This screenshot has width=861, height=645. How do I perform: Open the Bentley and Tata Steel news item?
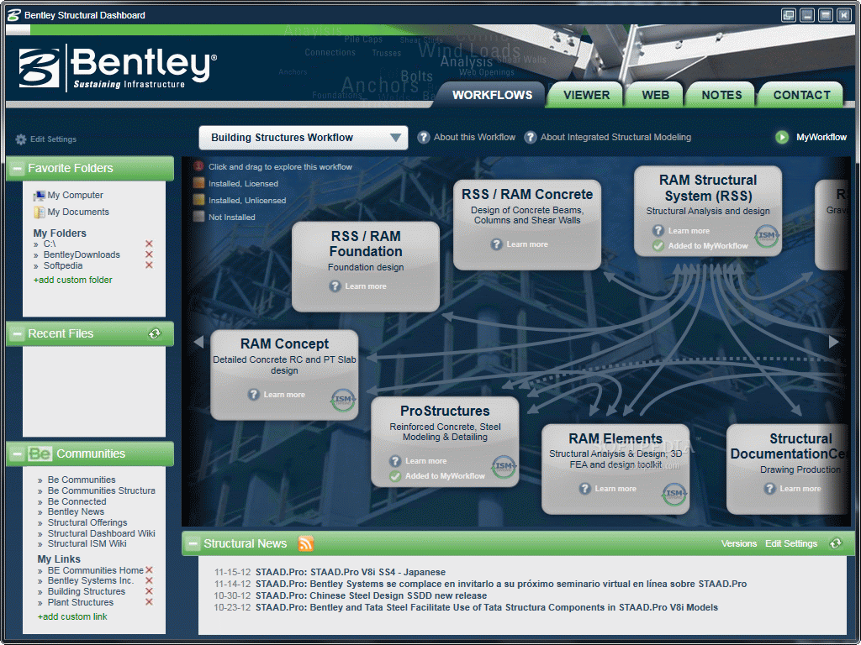point(487,608)
